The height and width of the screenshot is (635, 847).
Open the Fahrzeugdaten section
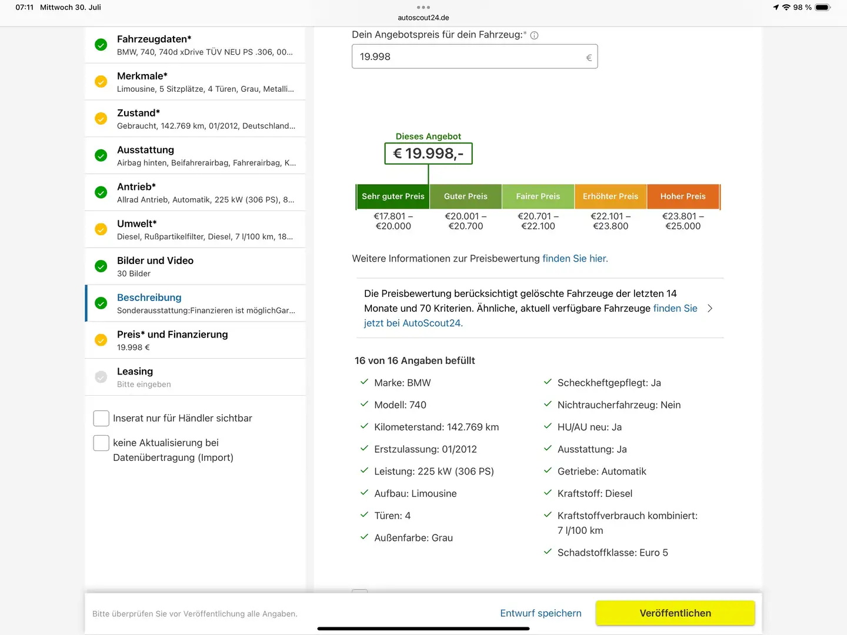196,45
